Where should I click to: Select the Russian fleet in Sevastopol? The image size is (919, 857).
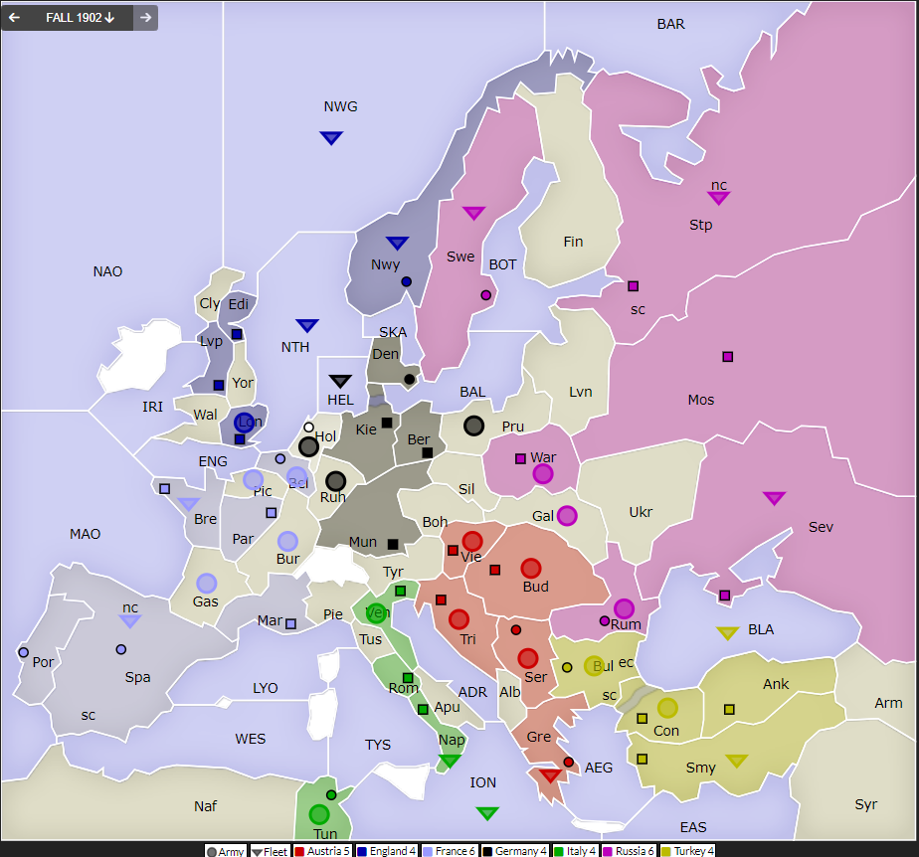click(774, 498)
